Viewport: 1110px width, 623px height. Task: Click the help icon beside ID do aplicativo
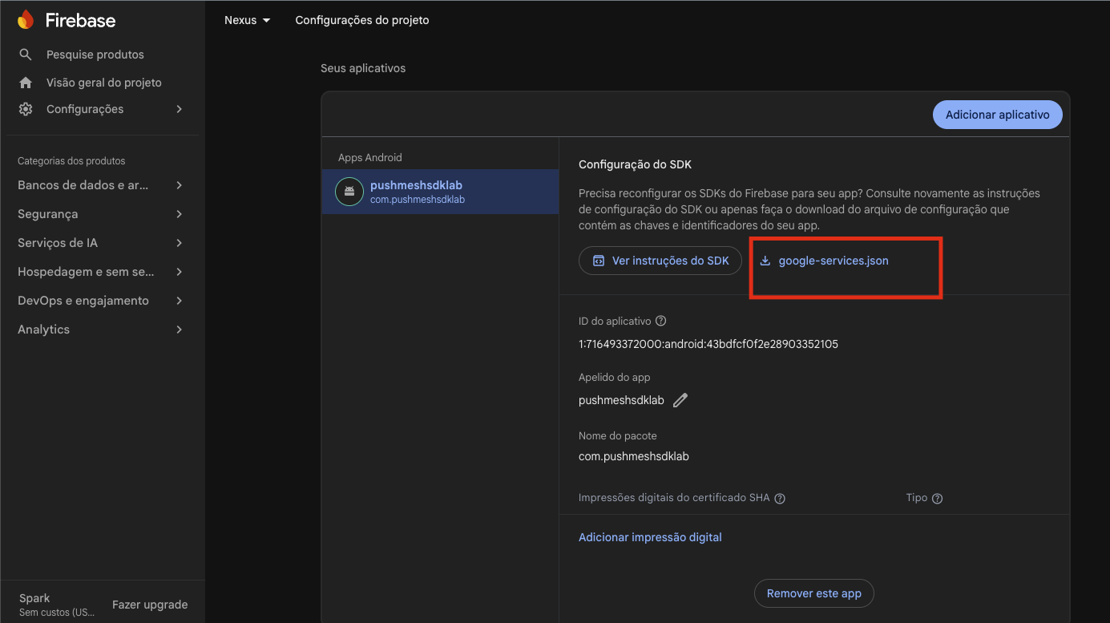click(x=661, y=321)
